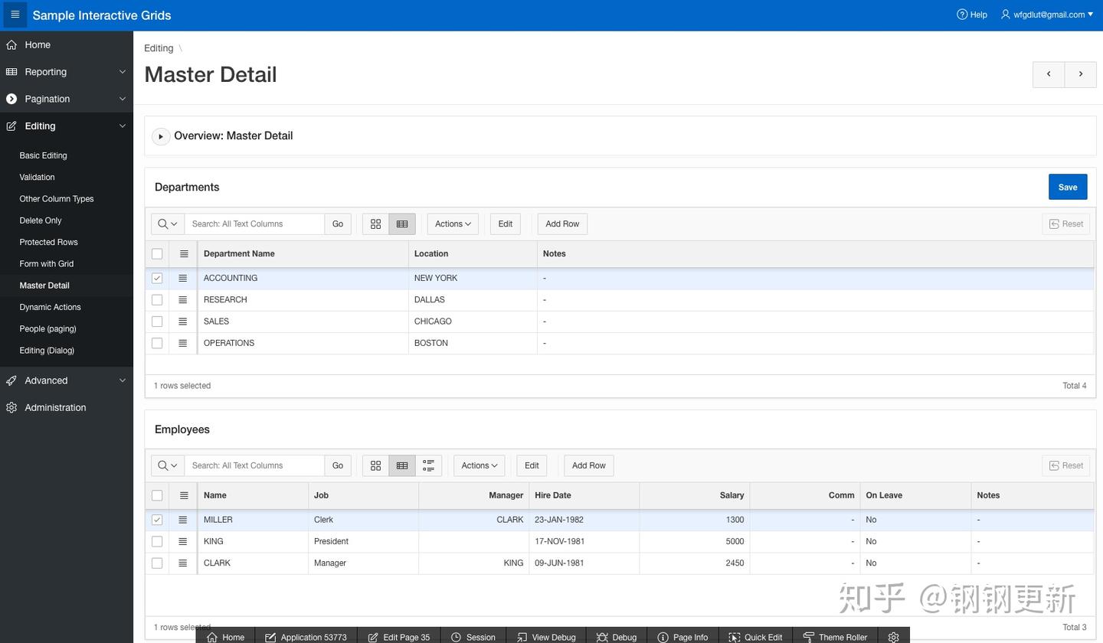The width and height of the screenshot is (1103, 643).
Task: Select Dynamic Actions in the sidebar
Action: tap(50, 307)
